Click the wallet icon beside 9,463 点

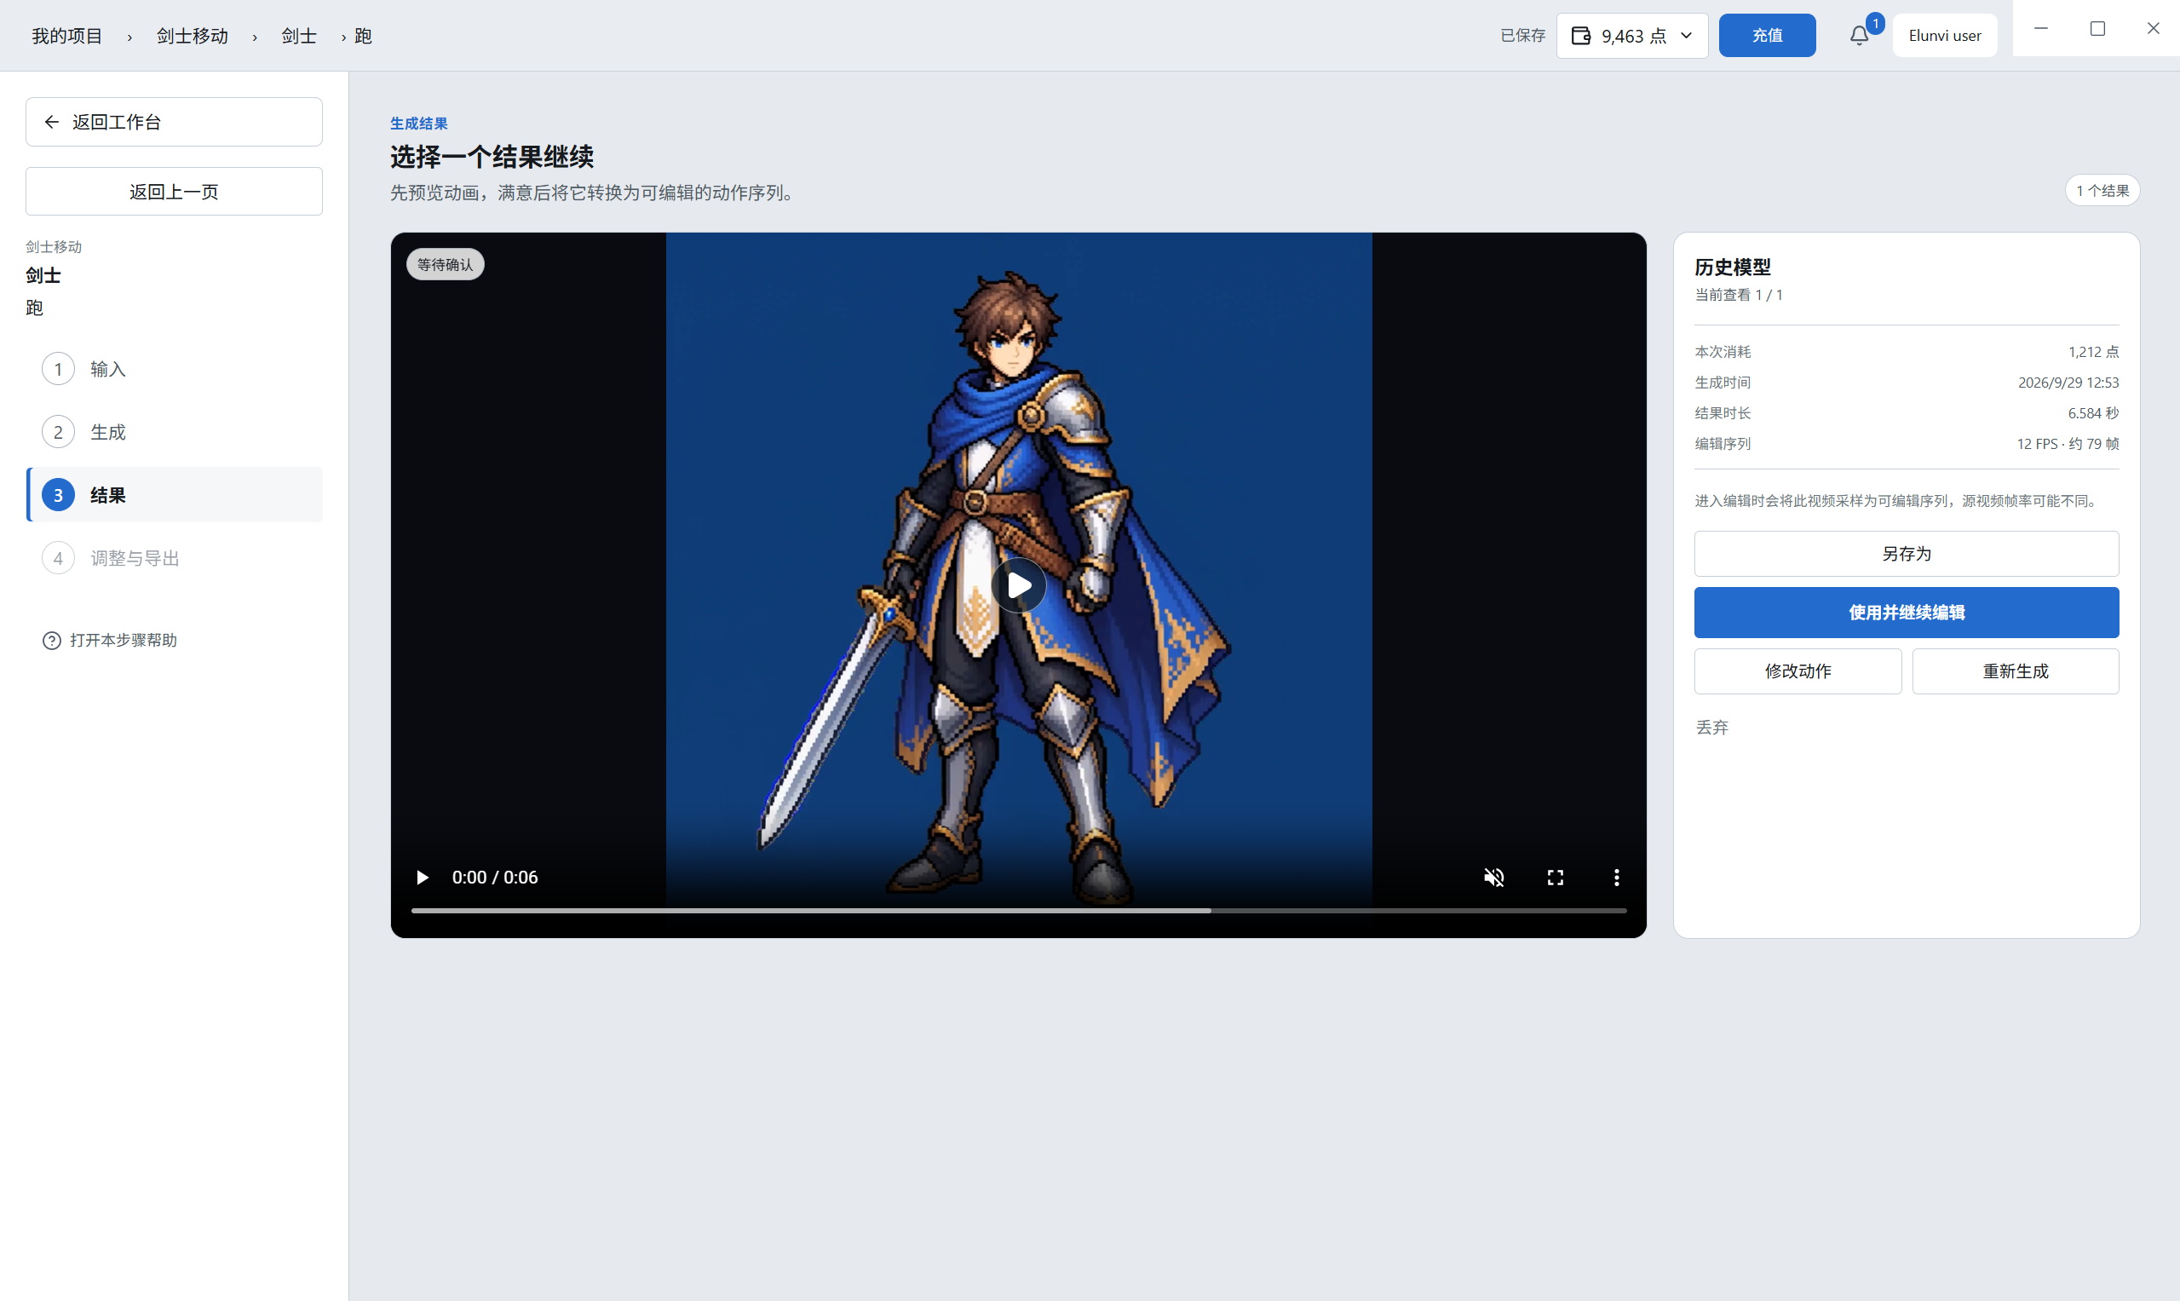point(1580,36)
